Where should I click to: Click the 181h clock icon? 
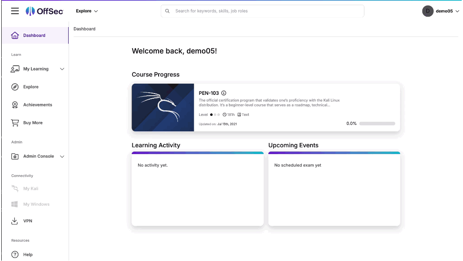[x=224, y=115]
